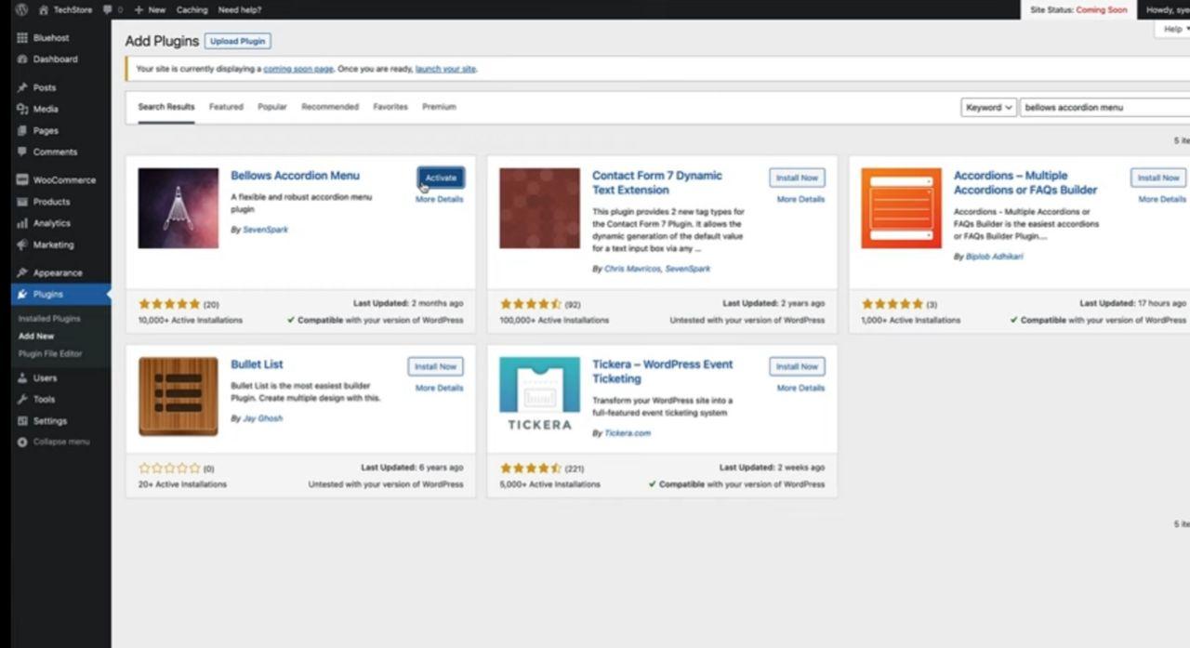
Task: Open the Media library sidebar icon
Action: tap(22, 109)
